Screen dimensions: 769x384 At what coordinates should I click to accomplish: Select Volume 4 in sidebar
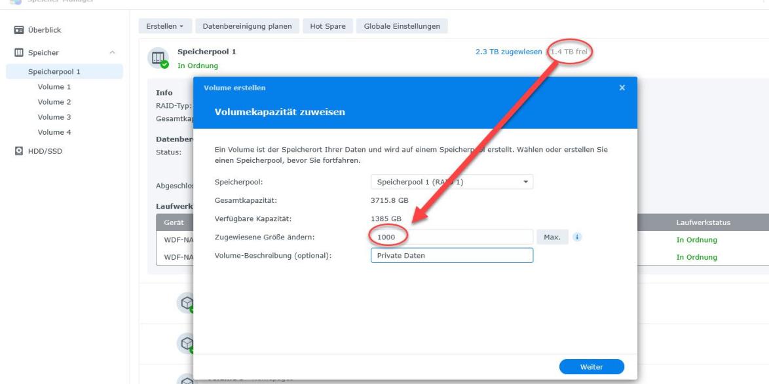coord(54,132)
